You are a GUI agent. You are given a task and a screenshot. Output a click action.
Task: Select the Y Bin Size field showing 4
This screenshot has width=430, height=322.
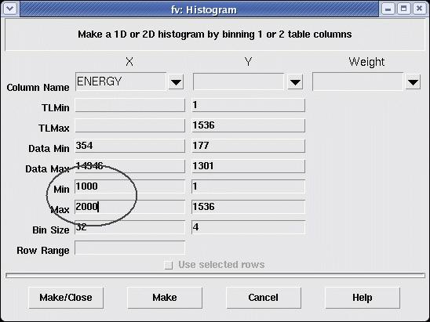click(x=248, y=227)
